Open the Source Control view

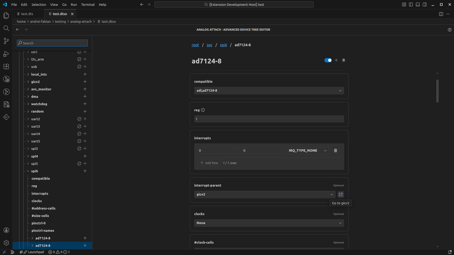pyautogui.click(x=6, y=41)
